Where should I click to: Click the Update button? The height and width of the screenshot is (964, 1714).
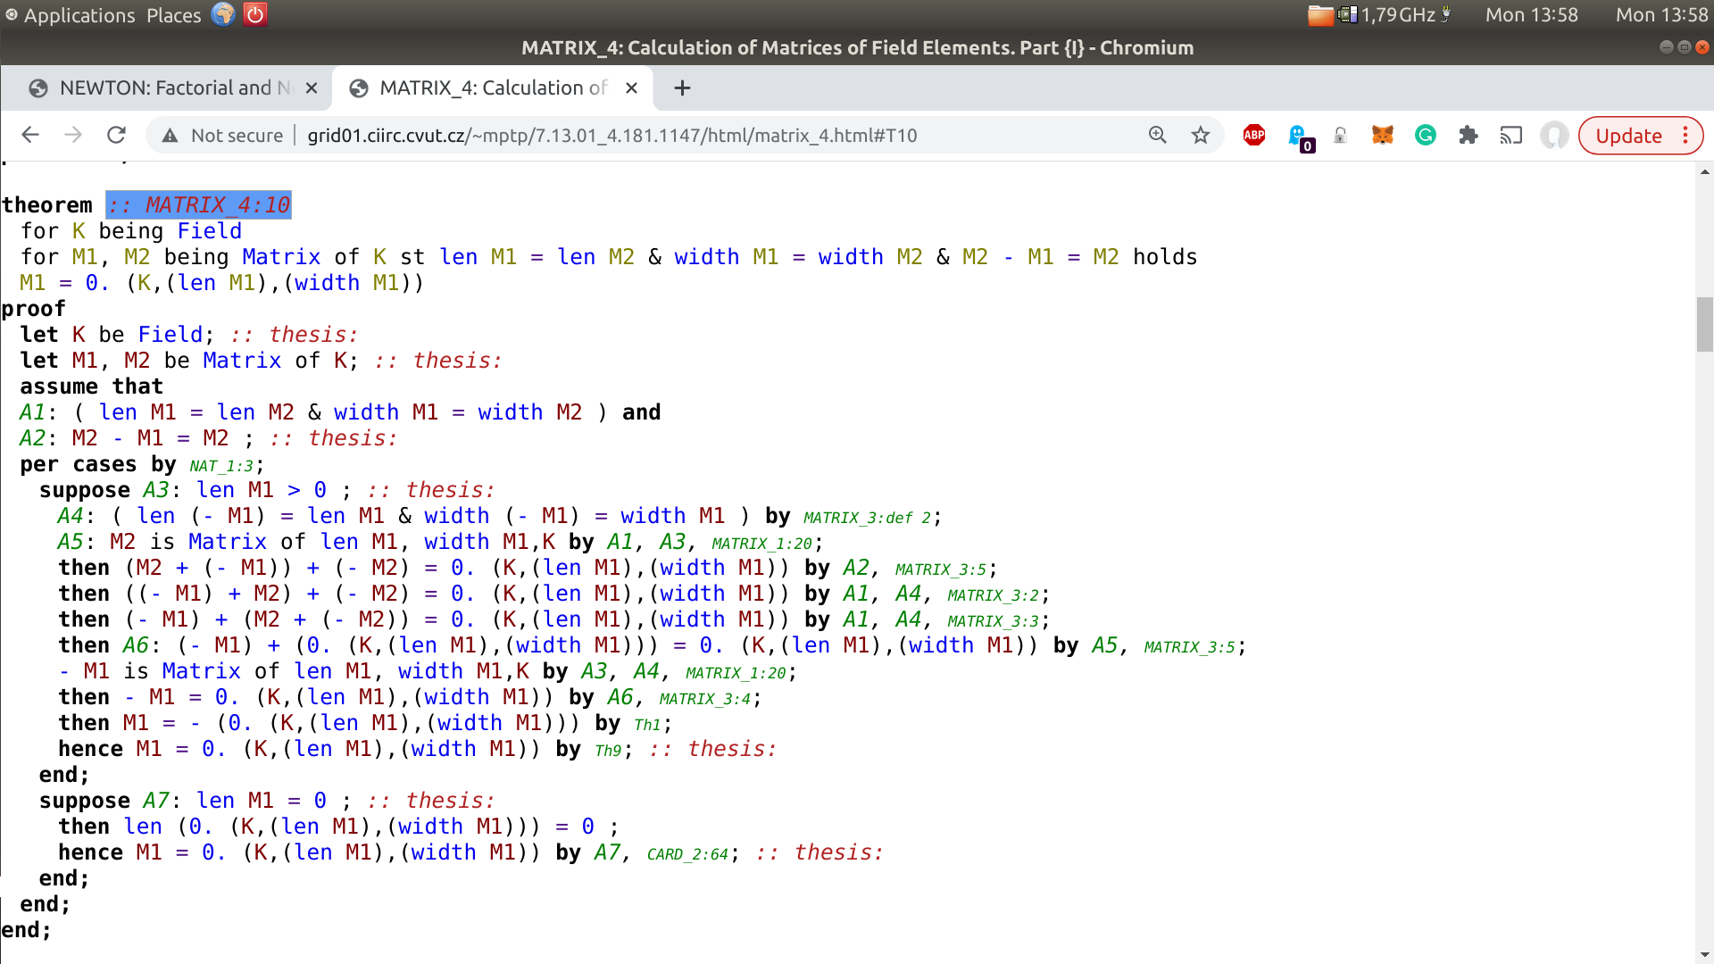coord(1629,136)
